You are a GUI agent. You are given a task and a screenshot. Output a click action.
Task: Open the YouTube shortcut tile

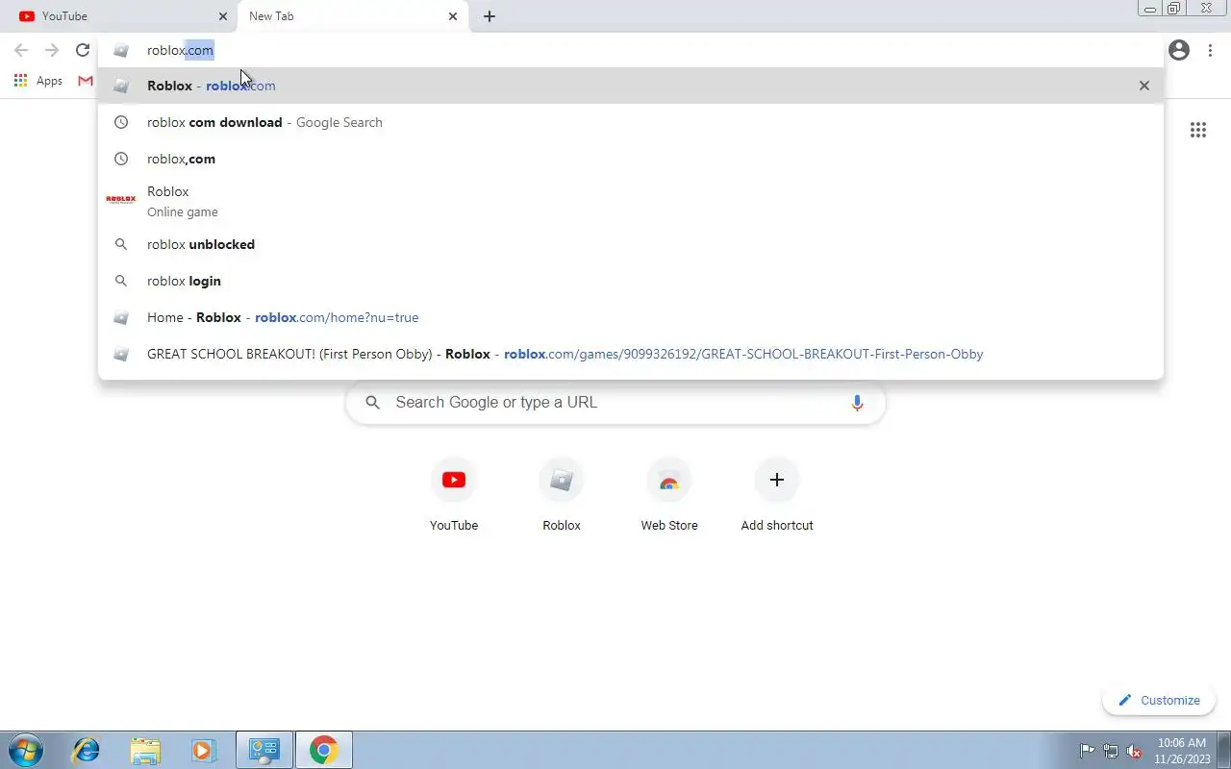pos(454,496)
